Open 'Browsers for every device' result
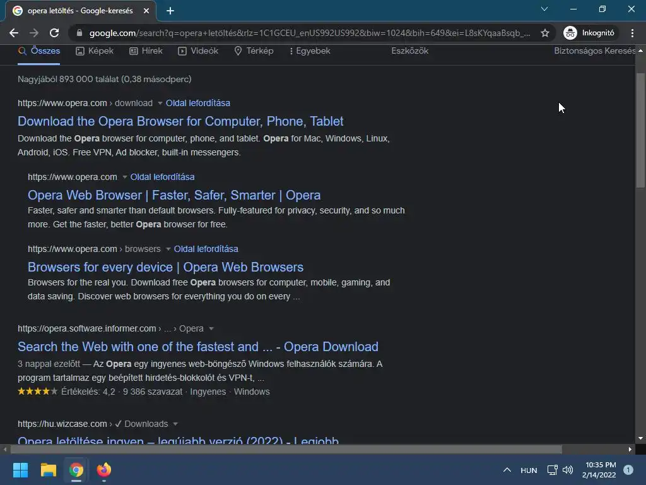 (166, 267)
